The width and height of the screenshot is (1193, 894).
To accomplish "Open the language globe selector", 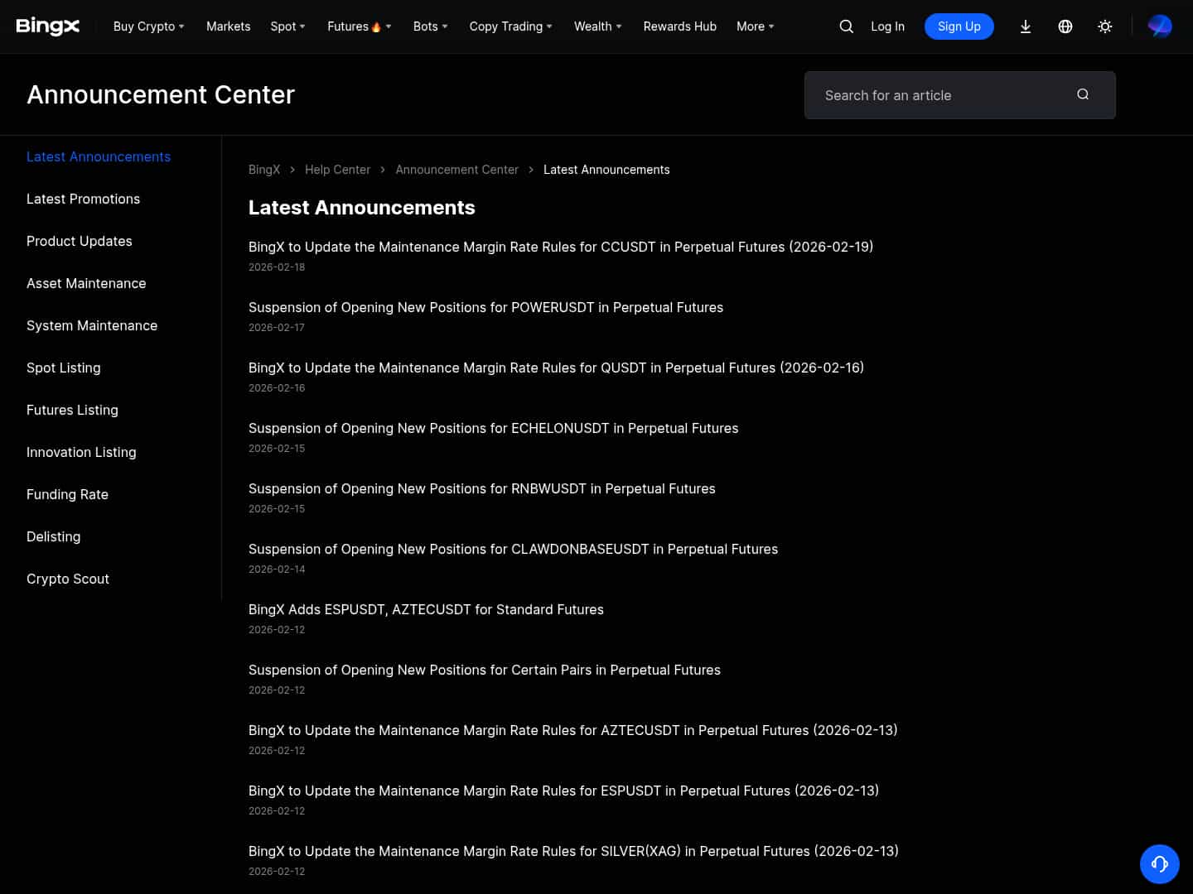I will (x=1065, y=26).
